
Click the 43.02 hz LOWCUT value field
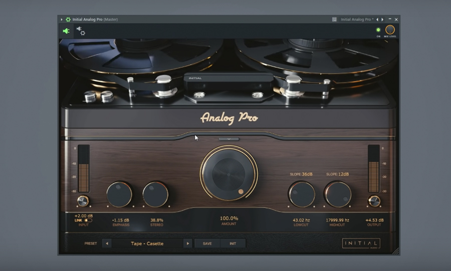(301, 220)
